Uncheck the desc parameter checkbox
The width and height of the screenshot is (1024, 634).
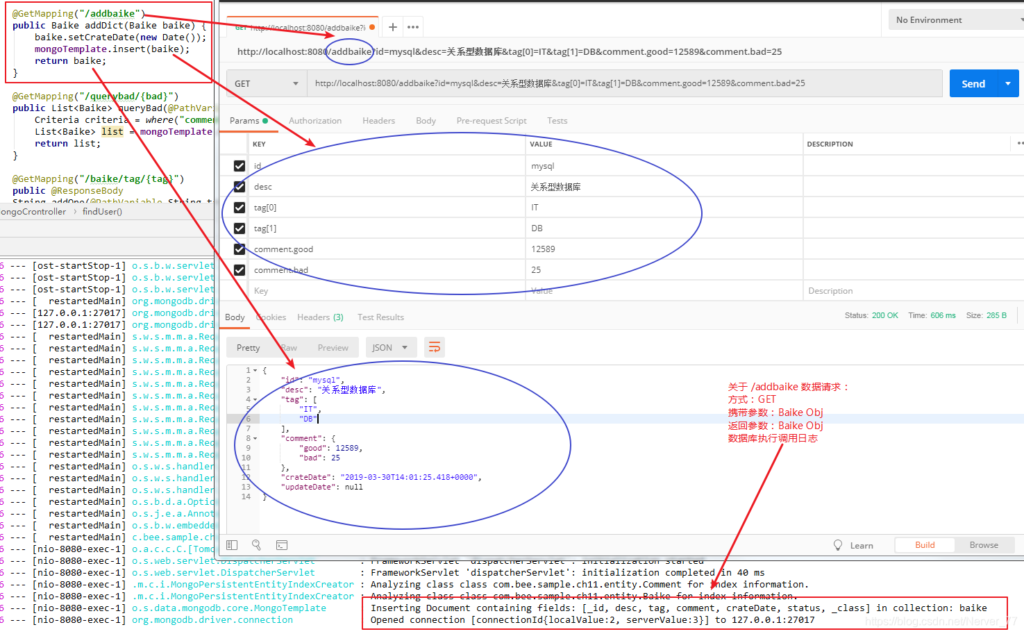click(240, 187)
